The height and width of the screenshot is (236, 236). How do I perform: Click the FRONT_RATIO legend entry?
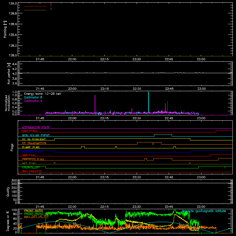point(34,211)
